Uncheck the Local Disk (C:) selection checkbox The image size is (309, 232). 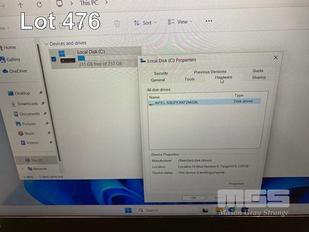point(54,59)
